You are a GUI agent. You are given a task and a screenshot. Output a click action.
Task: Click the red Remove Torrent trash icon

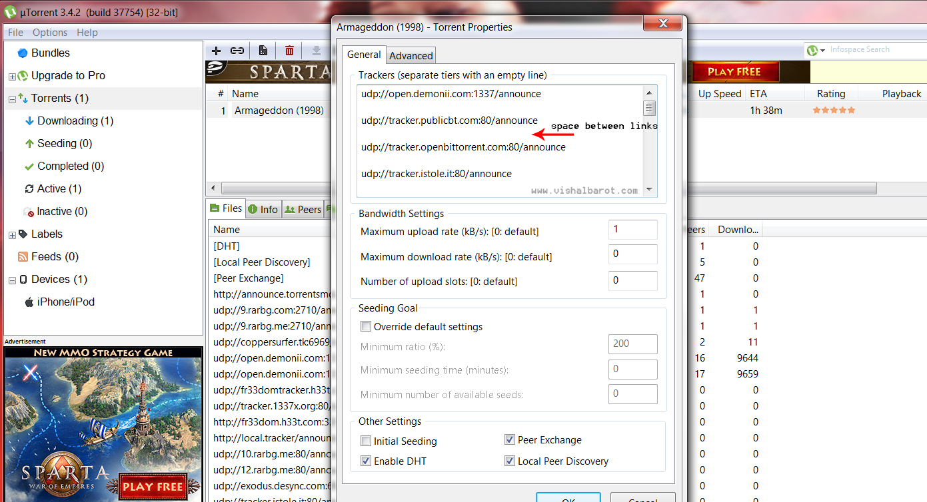pyautogui.click(x=289, y=51)
